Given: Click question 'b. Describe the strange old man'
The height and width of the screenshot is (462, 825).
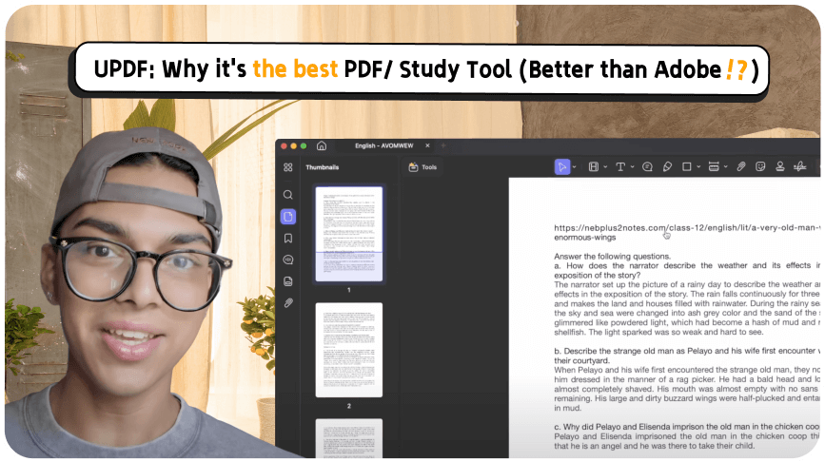Looking at the screenshot, I should 687,356.
